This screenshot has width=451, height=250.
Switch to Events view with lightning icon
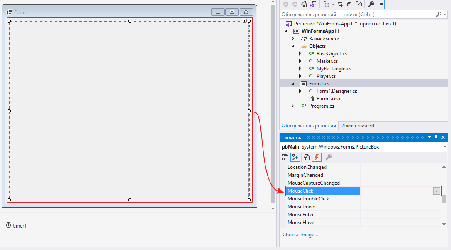[x=317, y=157]
